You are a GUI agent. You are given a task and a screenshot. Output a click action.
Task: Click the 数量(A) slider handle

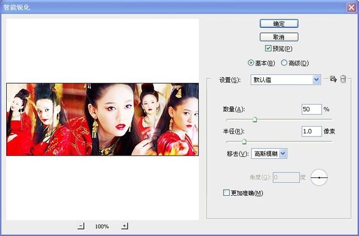coord(255,119)
